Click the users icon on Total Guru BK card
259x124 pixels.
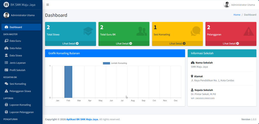[141, 31]
